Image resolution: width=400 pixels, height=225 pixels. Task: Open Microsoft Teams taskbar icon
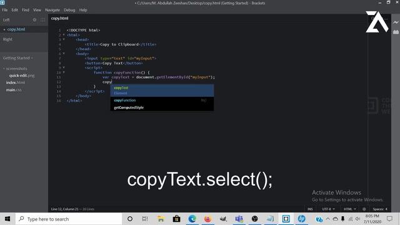click(239, 219)
